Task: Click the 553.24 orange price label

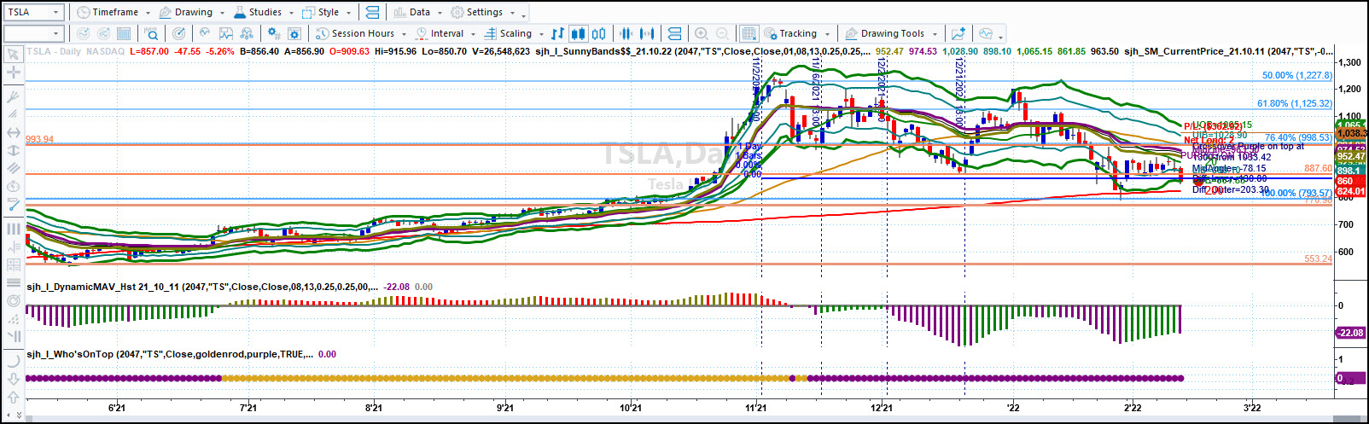Action: (1318, 258)
